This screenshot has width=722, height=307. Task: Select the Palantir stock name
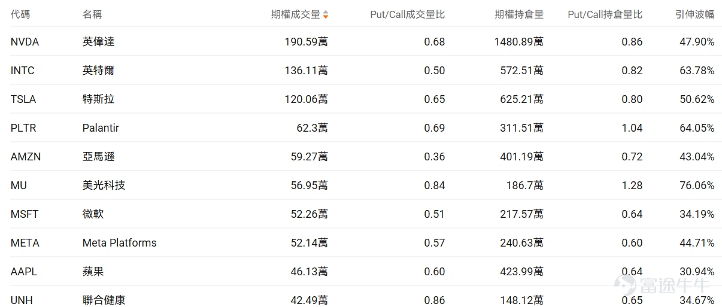pyautogui.click(x=101, y=128)
